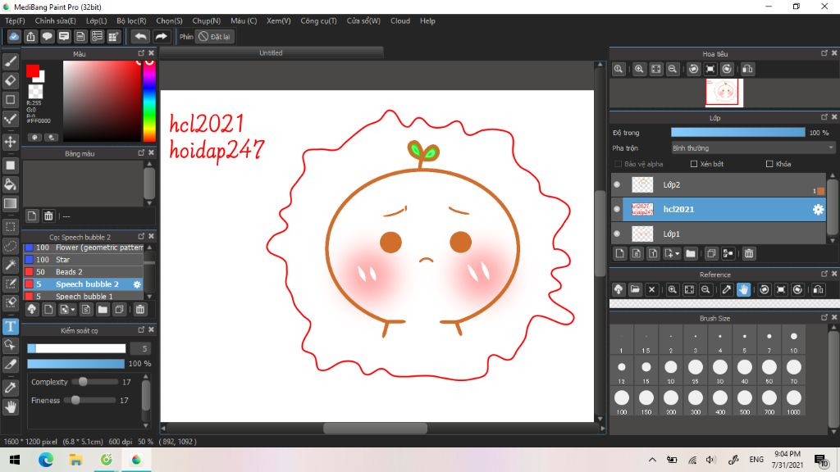Hide the Lớp2 layer
Screen dimensions: 840x472
tap(617, 184)
